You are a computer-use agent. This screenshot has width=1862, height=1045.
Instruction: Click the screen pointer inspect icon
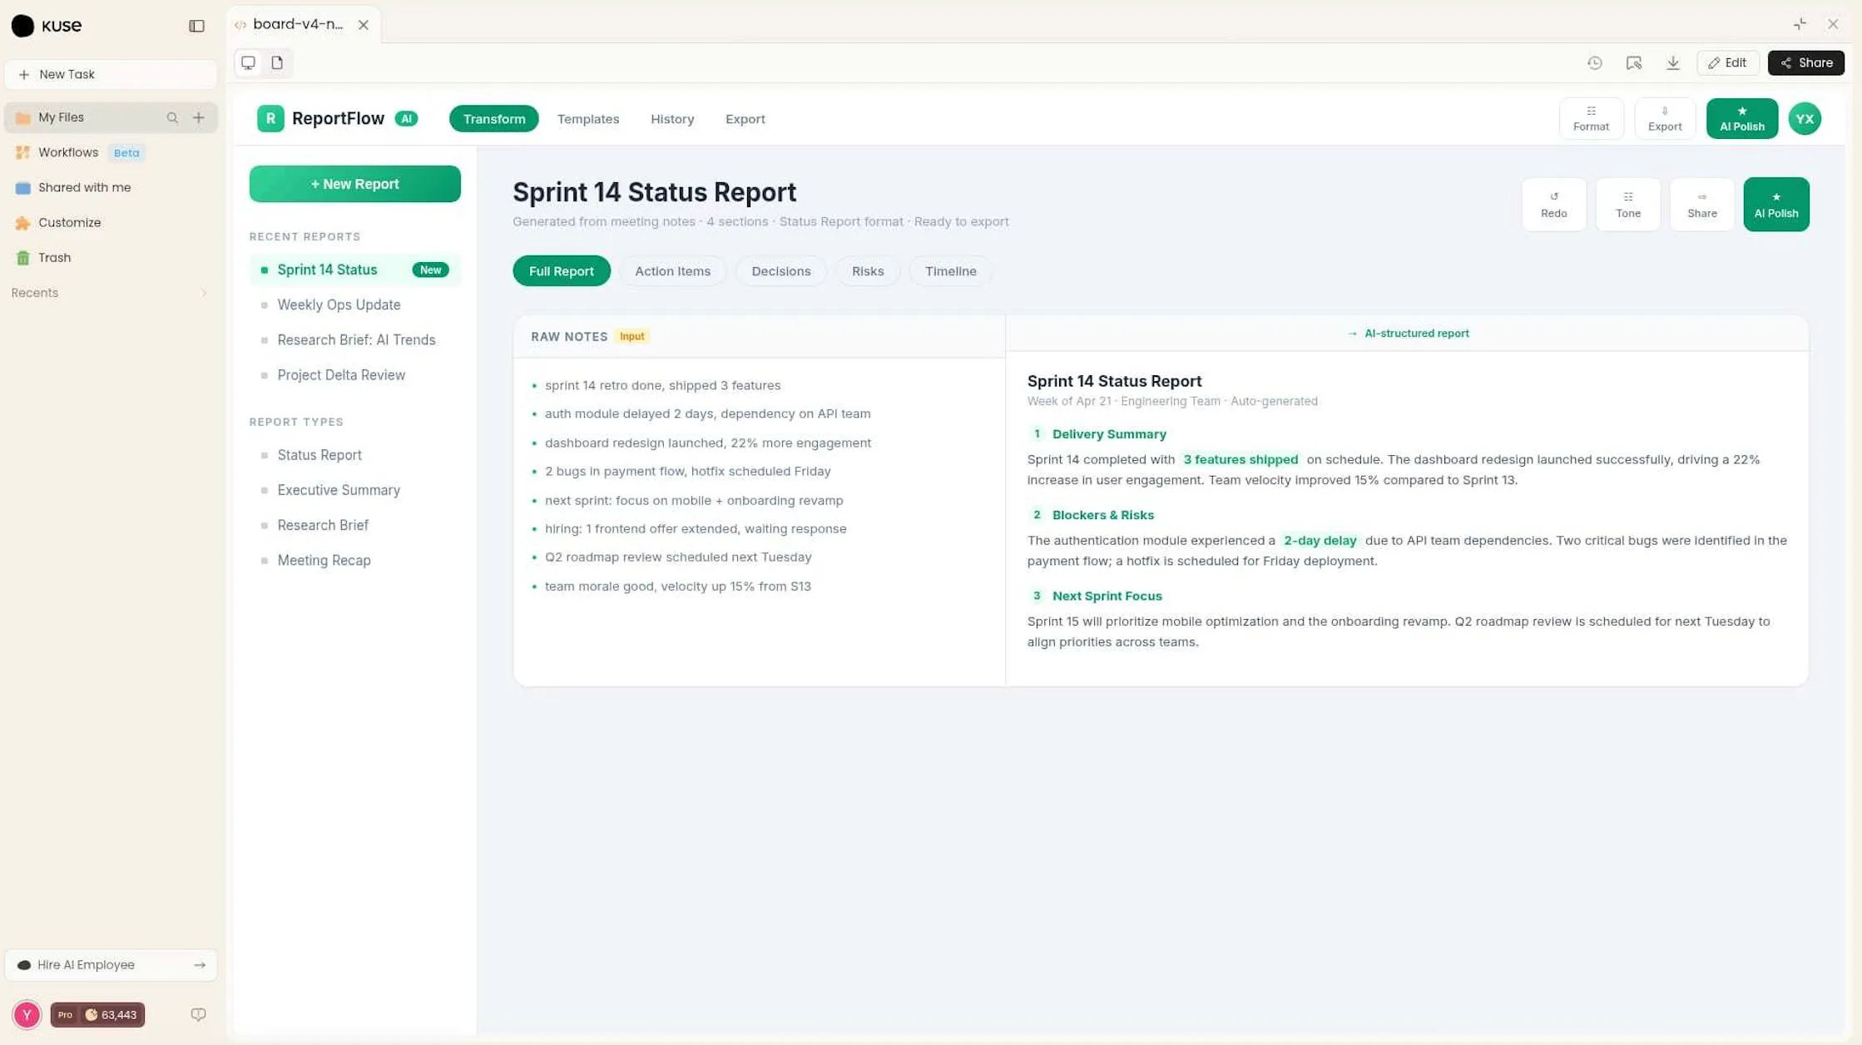1634,63
